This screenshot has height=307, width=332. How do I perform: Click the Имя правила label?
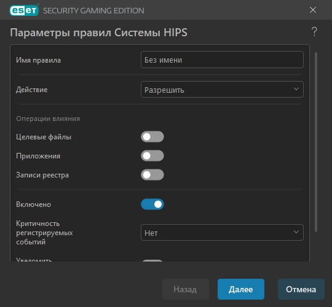click(x=39, y=60)
